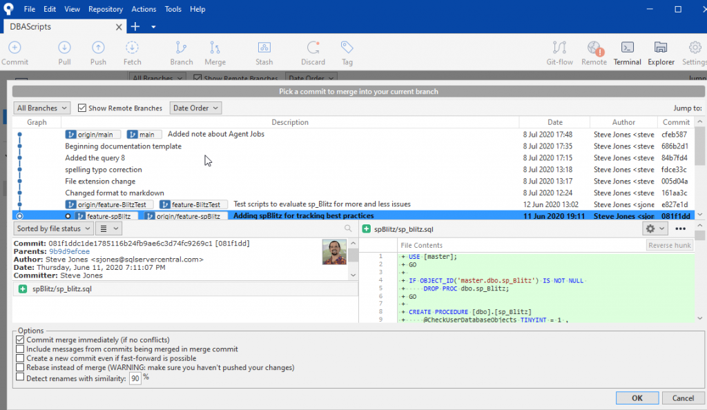
Task: Open the Terminal from the toolbar
Action: coord(627,48)
